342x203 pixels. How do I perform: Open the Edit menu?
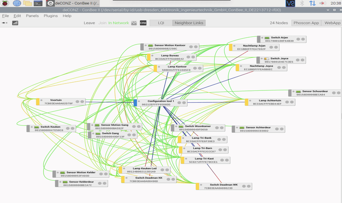pyautogui.click(x=17, y=16)
